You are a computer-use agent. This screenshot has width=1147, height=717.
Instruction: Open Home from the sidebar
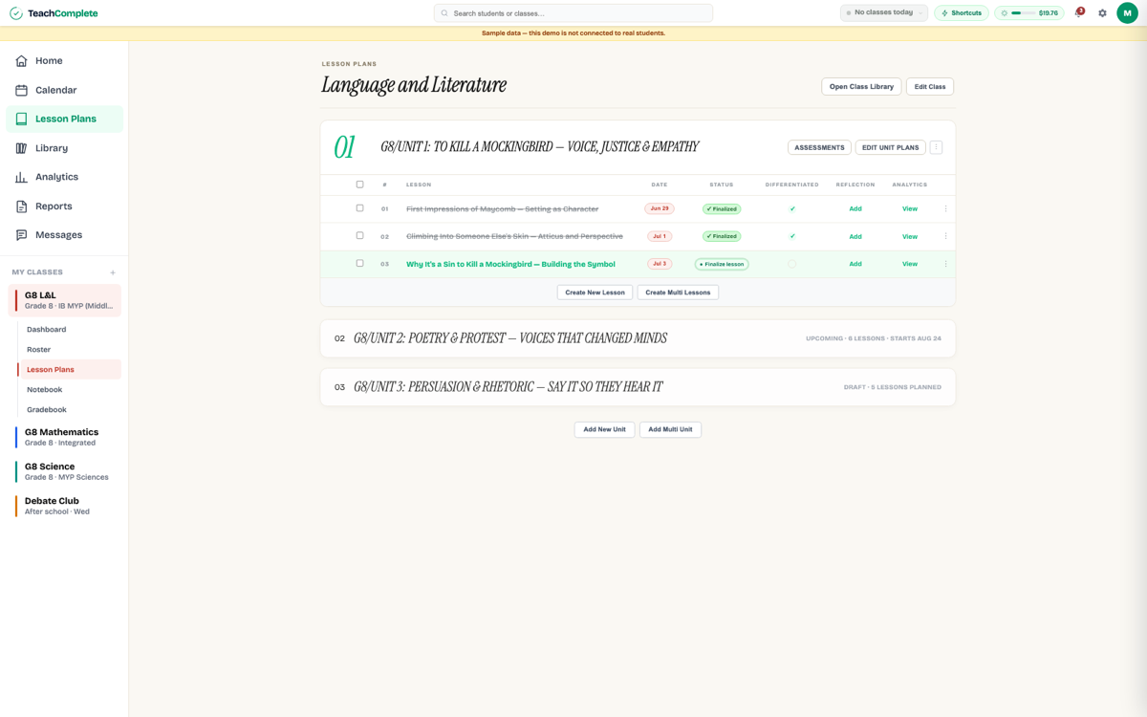point(64,61)
